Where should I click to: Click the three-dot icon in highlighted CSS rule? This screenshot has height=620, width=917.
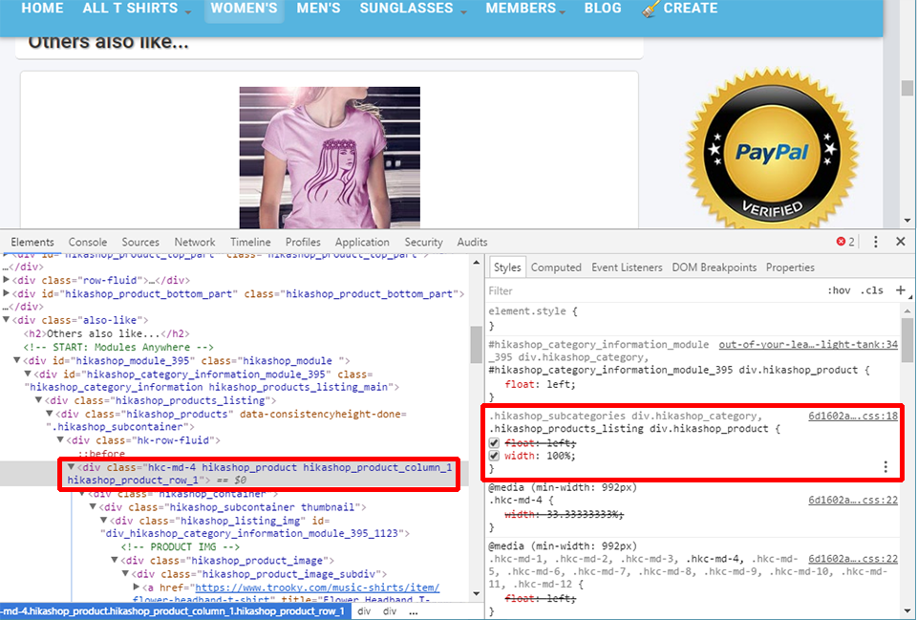885,467
